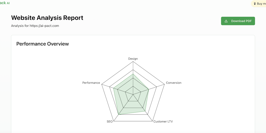Click the Conversion axis label
Screen dimensions: 266x133
coord(174,83)
